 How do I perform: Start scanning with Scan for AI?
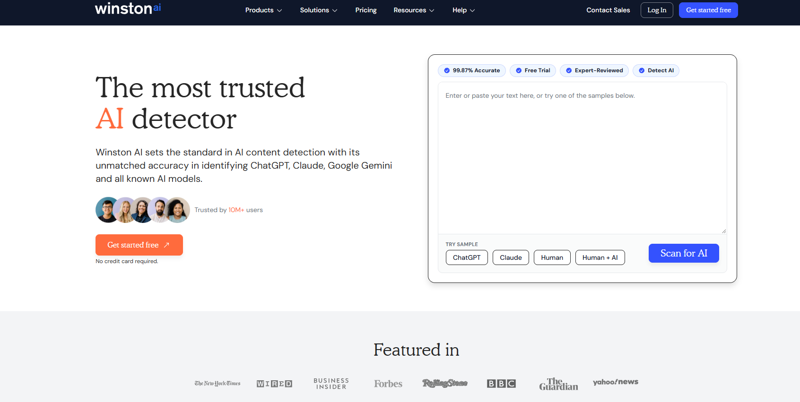(x=684, y=253)
